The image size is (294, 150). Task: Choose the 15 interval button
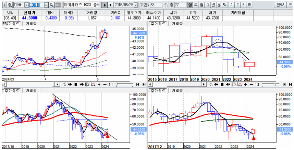point(249,5)
